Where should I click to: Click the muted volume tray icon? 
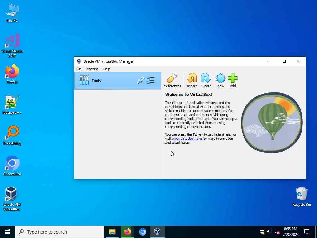[x=277, y=232]
